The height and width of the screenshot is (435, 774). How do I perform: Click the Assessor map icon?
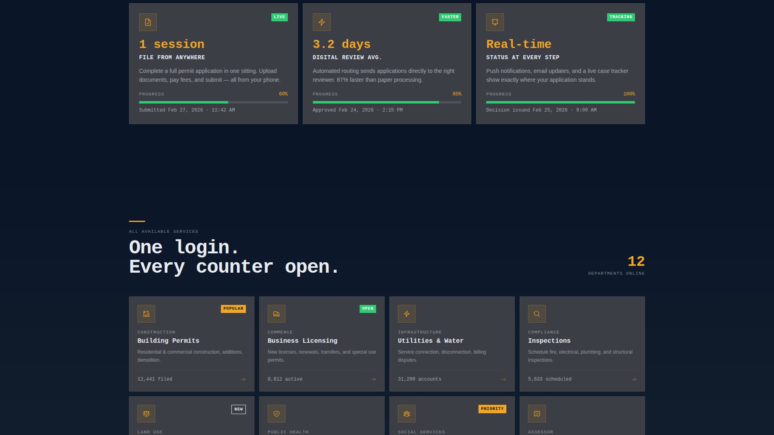(537, 414)
